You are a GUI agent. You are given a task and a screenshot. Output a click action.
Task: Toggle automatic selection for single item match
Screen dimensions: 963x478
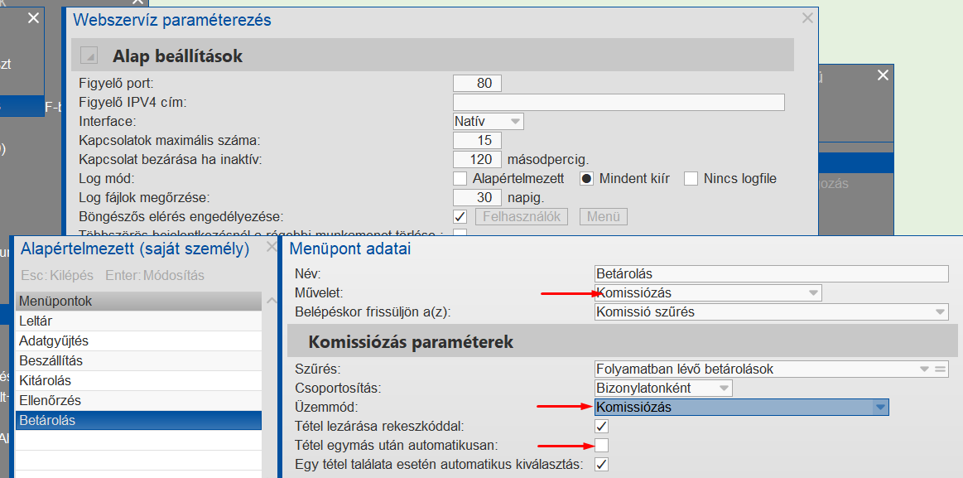click(601, 464)
